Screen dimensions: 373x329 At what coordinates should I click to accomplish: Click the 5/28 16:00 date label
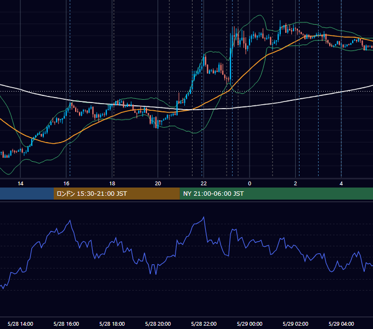pos(66,324)
